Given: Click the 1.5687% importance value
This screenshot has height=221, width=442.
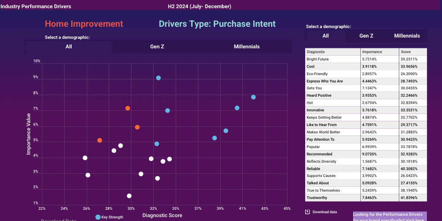Looking at the screenshot, I should [369, 161].
